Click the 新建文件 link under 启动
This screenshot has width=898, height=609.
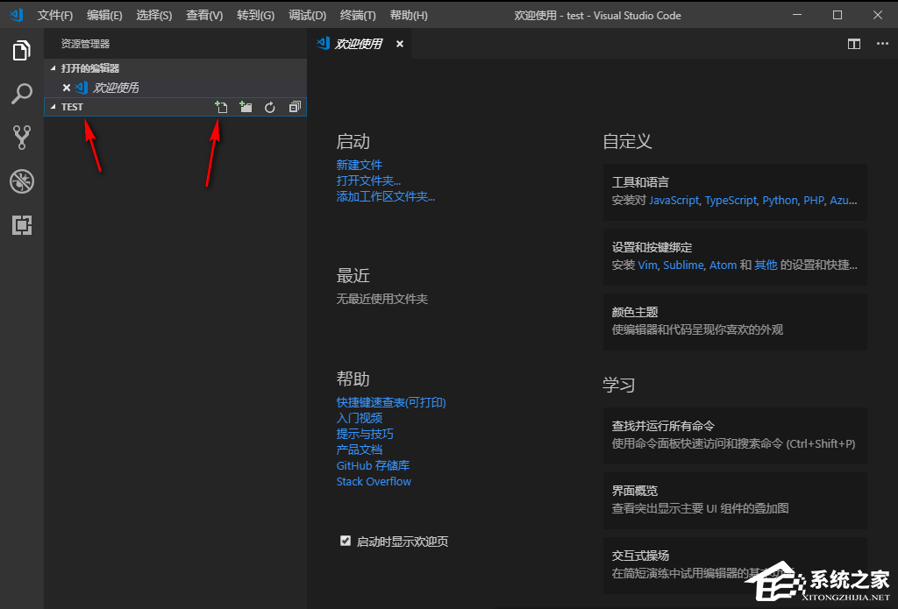pyautogui.click(x=360, y=165)
